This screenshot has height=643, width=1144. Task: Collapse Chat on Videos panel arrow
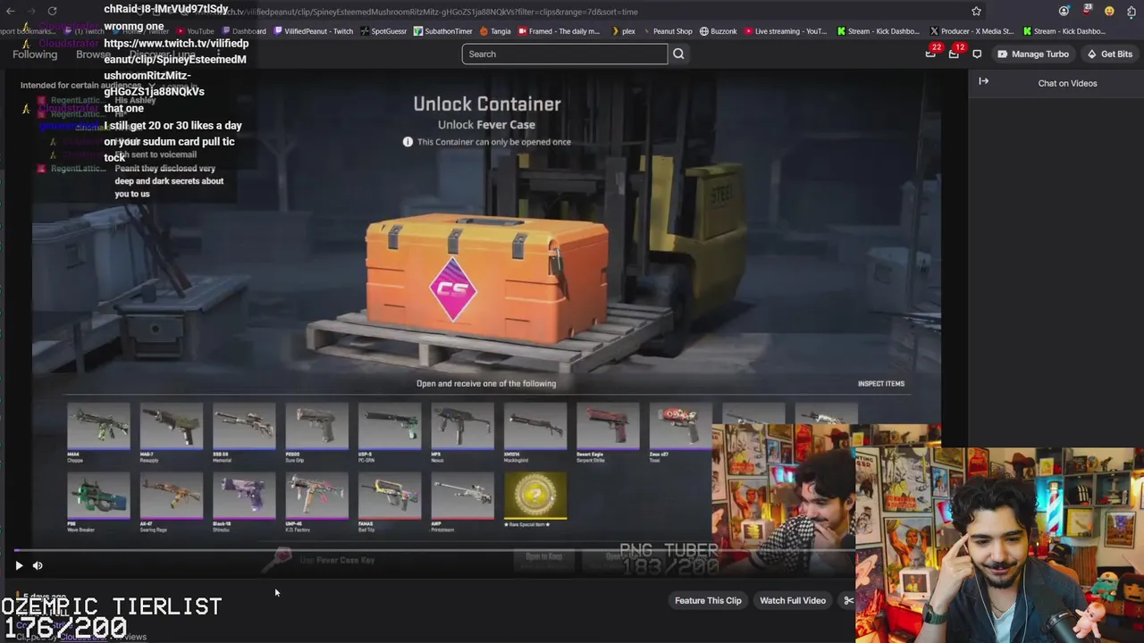(983, 81)
